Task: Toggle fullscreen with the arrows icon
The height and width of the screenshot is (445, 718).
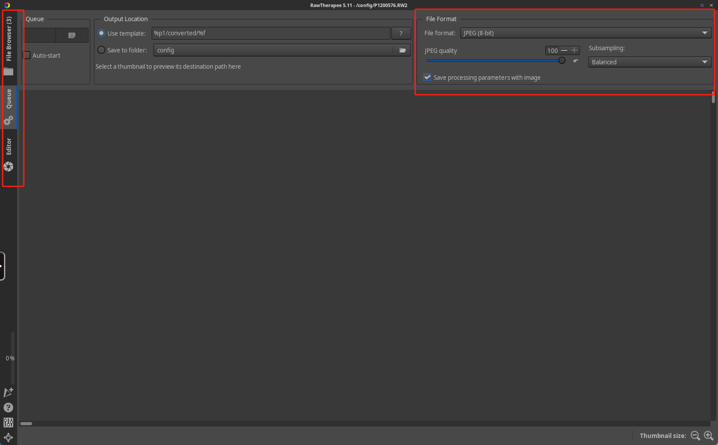Action: (x=8, y=438)
